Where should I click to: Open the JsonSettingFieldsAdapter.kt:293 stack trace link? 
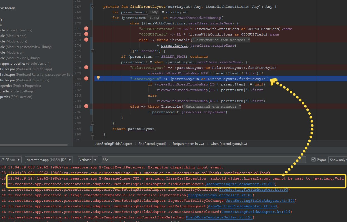[x=253, y=190]
